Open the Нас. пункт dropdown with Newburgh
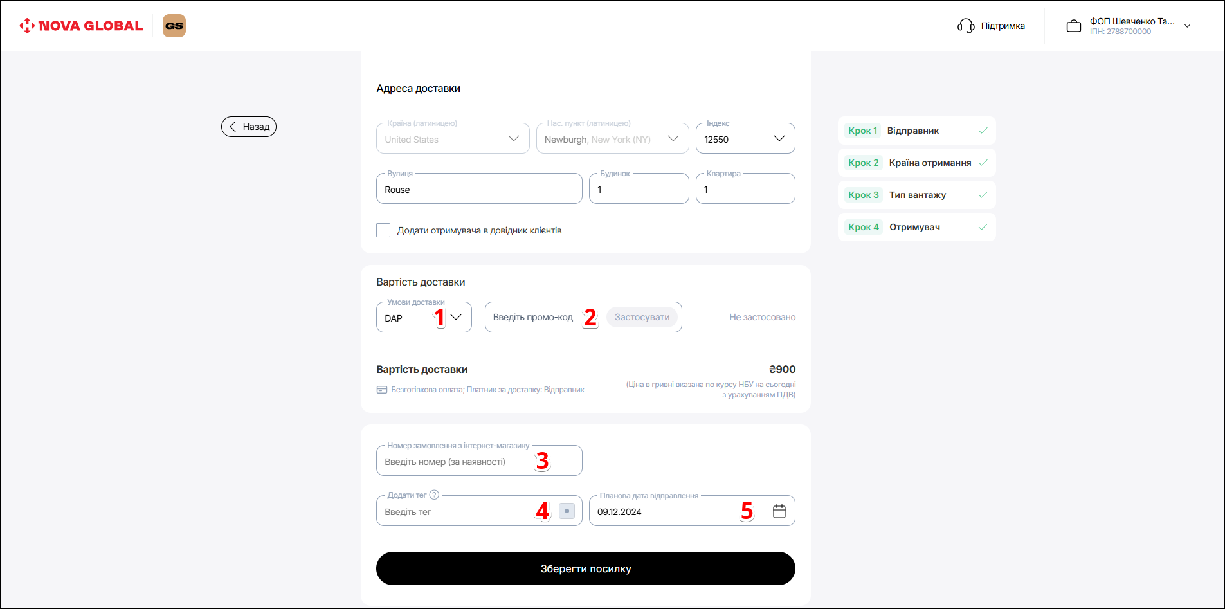 coord(612,139)
